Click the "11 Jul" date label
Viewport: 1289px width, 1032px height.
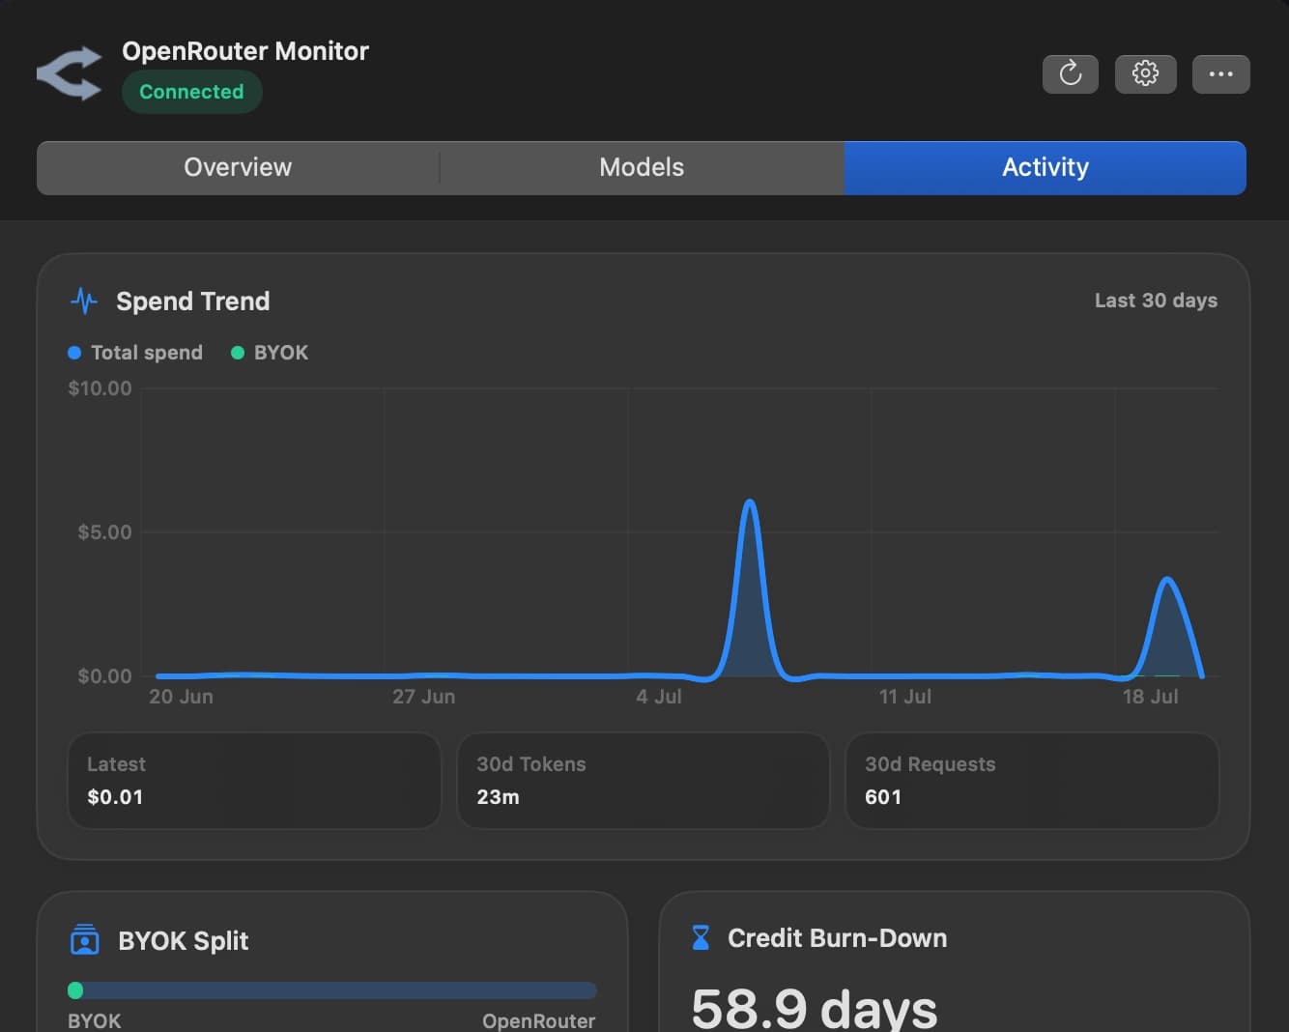[x=905, y=697]
